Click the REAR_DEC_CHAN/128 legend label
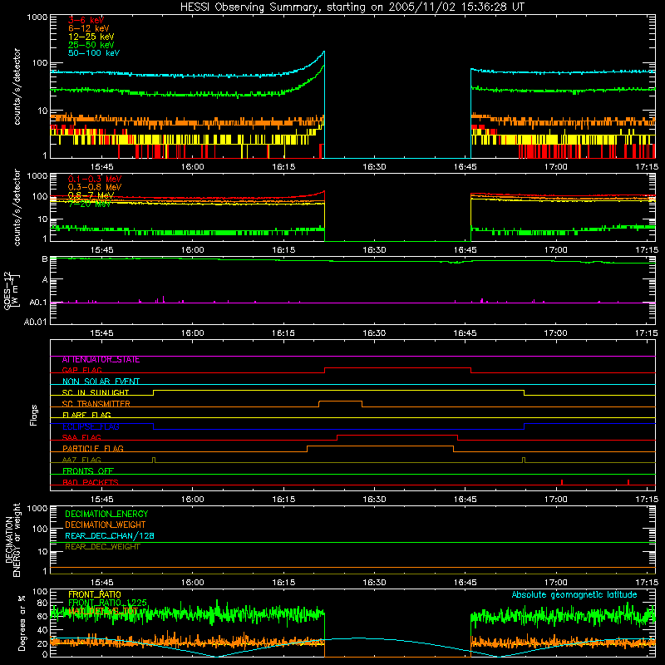 click(x=110, y=535)
